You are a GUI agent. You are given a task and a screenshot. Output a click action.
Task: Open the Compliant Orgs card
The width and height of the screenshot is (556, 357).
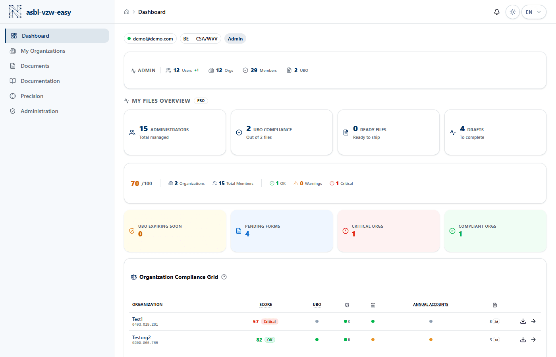(495, 231)
